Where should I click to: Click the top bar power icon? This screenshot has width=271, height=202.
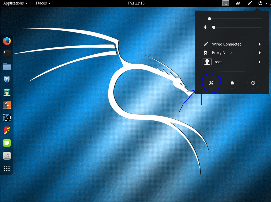(260, 3)
